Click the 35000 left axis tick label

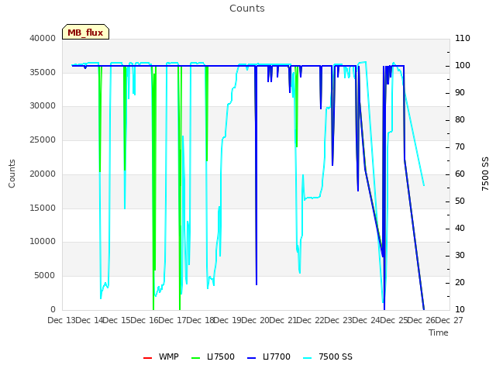(43, 72)
